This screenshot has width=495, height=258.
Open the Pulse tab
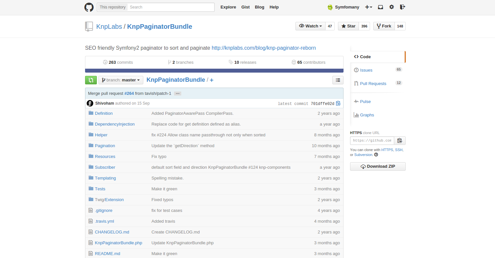click(x=378, y=101)
